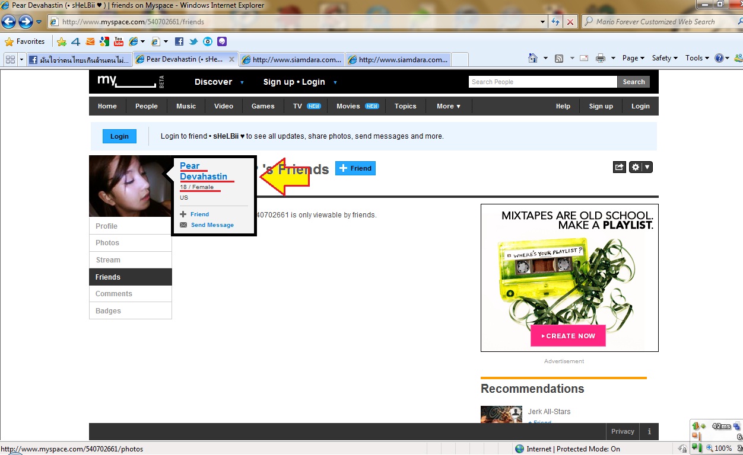Open the blue circle favorites shortcut icon
The width and height of the screenshot is (743, 455).
208,41
